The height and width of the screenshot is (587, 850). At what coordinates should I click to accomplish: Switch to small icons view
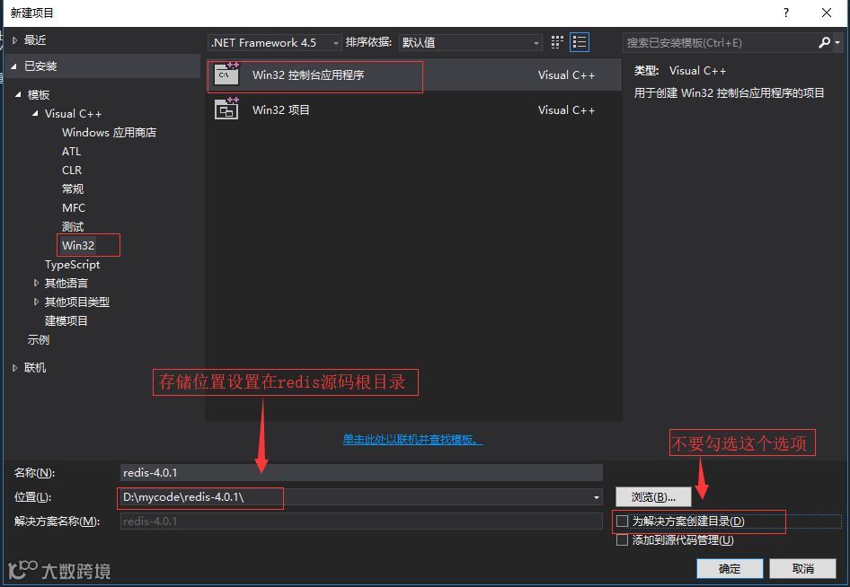coord(557,42)
